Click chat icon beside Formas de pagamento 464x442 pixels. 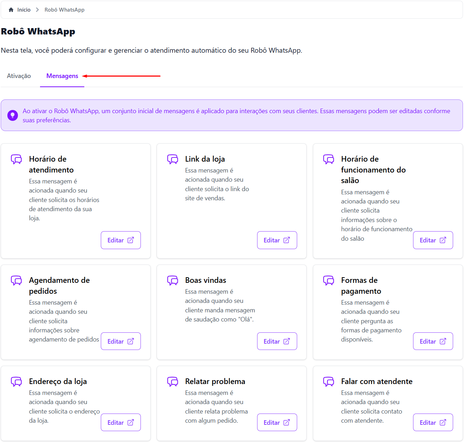(x=328, y=280)
